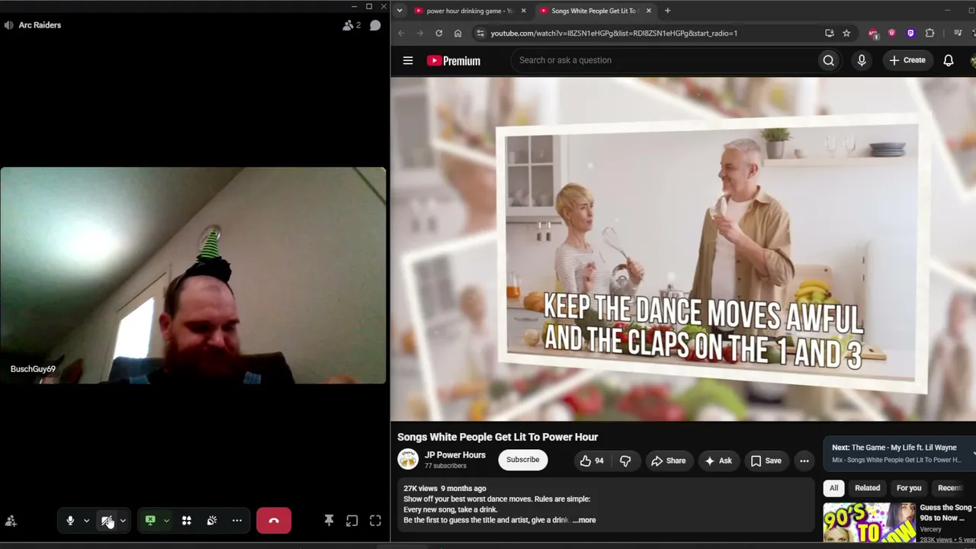Go forward in the browser
Image resolution: width=976 pixels, height=549 pixels.
pos(419,34)
